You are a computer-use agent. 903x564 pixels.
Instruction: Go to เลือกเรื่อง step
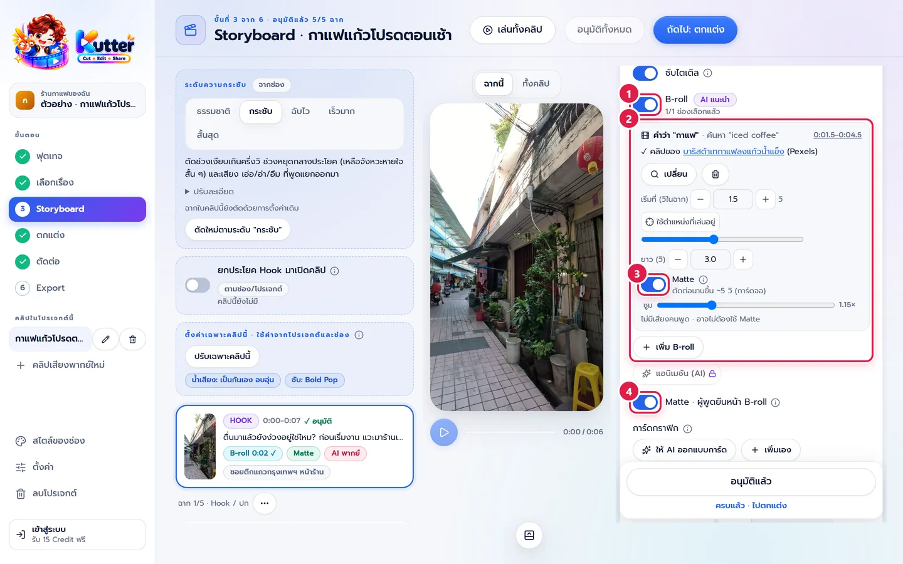(x=77, y=182)
